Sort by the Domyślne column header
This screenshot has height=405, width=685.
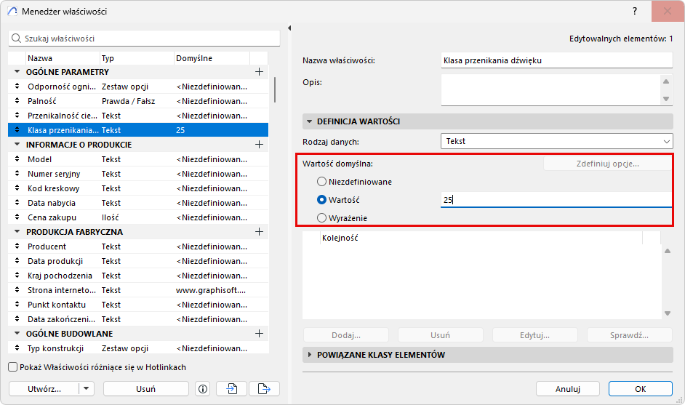[212, 58]
